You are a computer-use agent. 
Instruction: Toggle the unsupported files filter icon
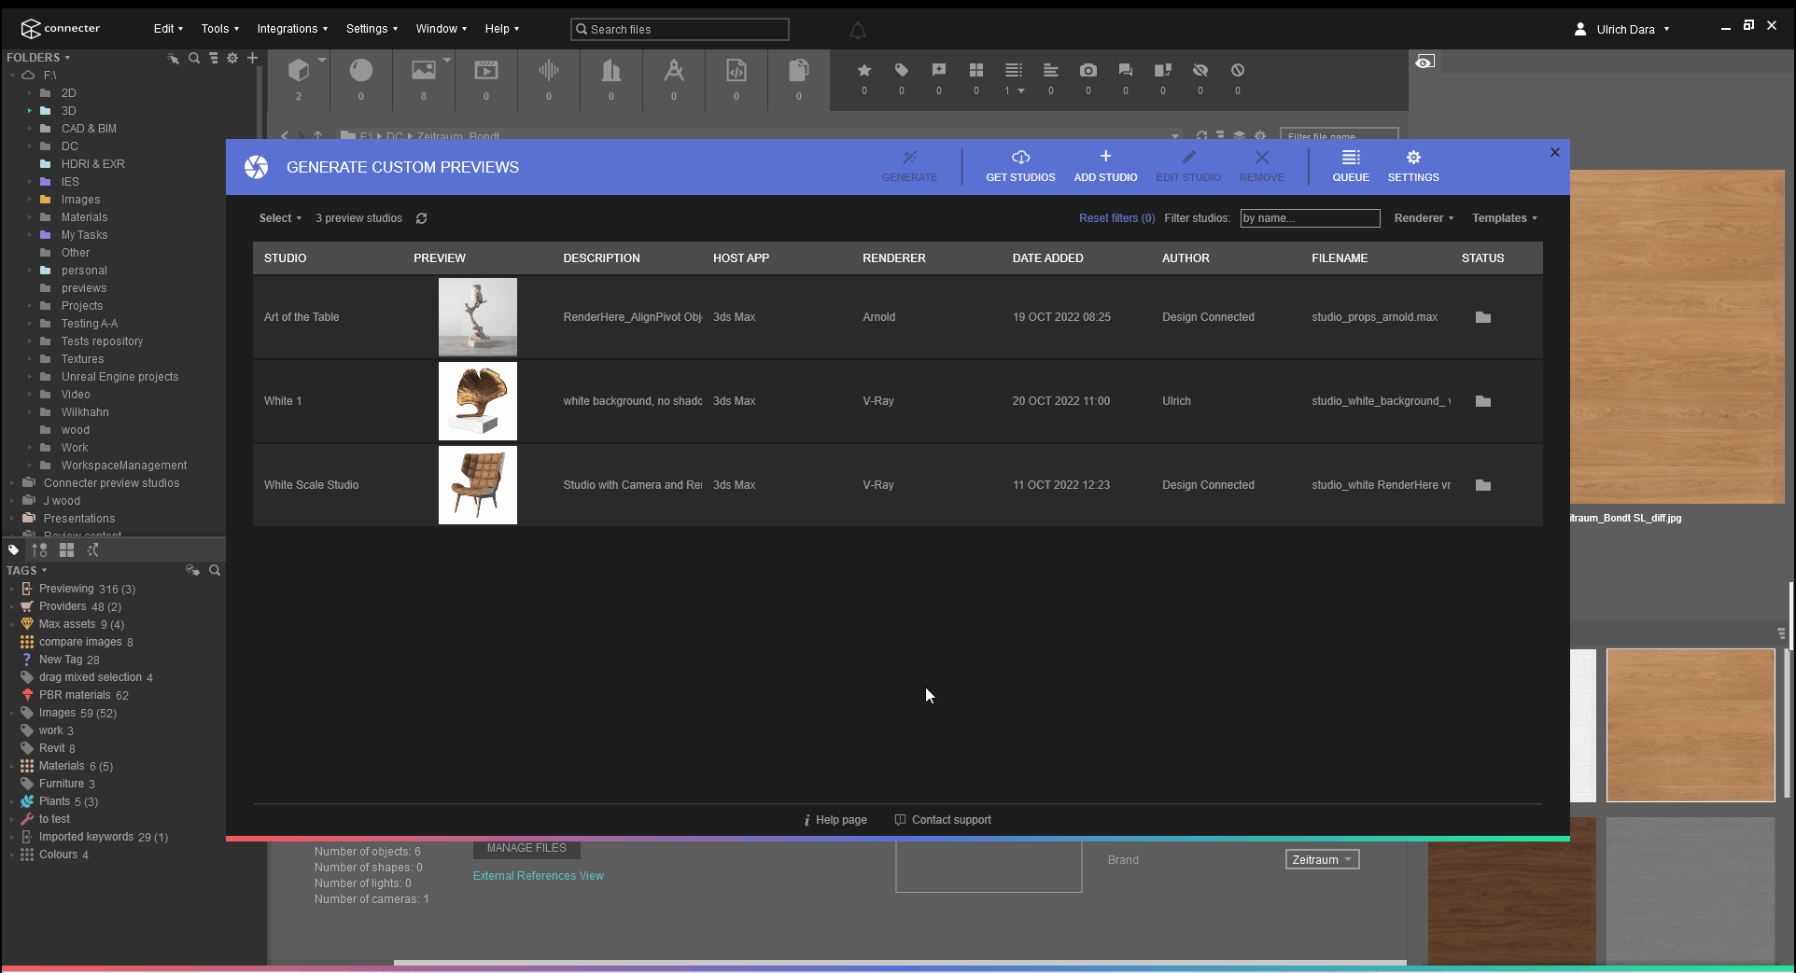(x=1238, y=70)
